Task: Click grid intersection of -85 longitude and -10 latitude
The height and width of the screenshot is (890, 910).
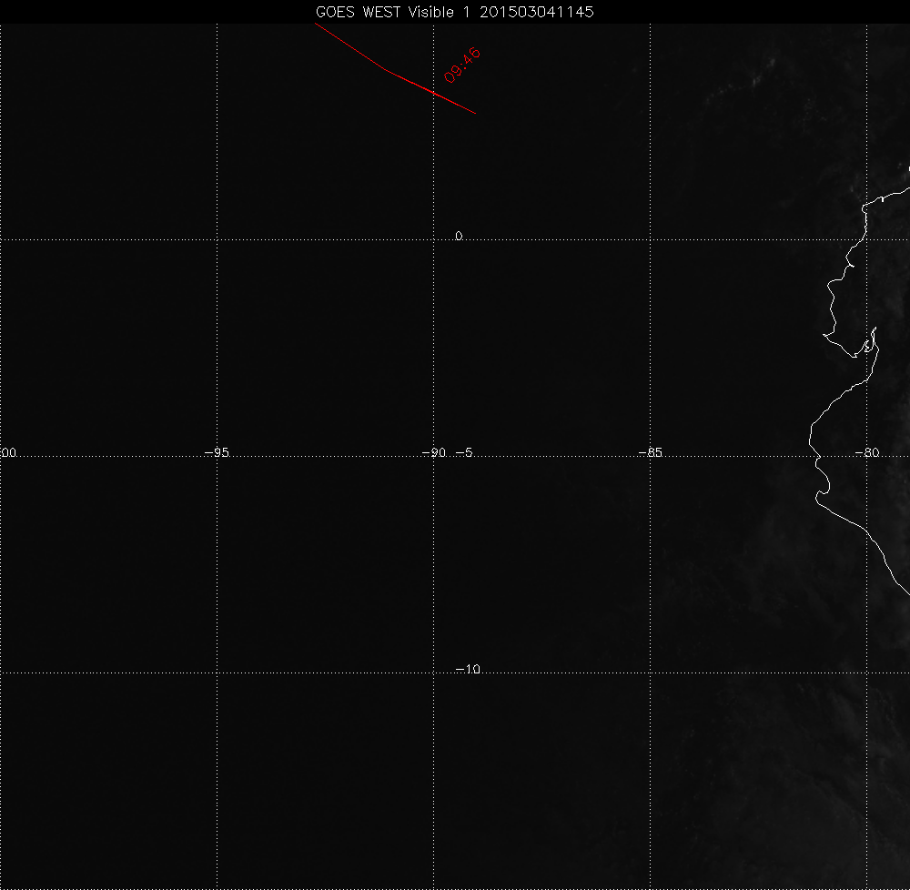Action: click(651, 673)
